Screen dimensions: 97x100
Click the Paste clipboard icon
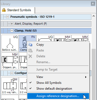tap(30, 50)
